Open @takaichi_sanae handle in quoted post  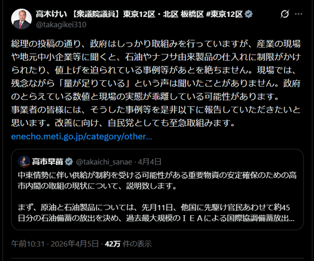(104, 162)
